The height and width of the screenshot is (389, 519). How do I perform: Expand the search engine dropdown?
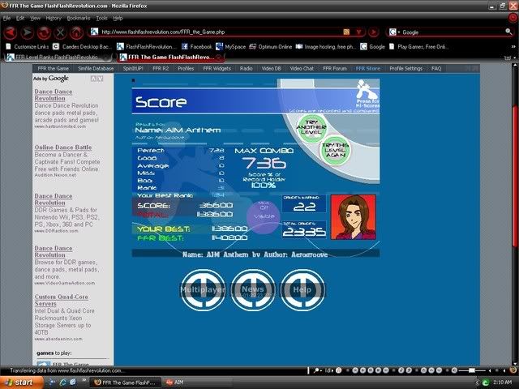(396, 32)
